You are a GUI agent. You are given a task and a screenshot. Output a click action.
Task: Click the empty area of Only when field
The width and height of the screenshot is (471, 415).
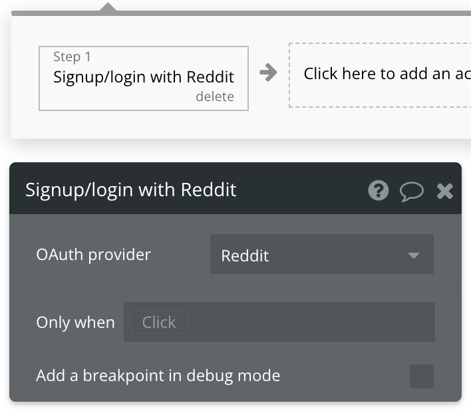point(311,322)
